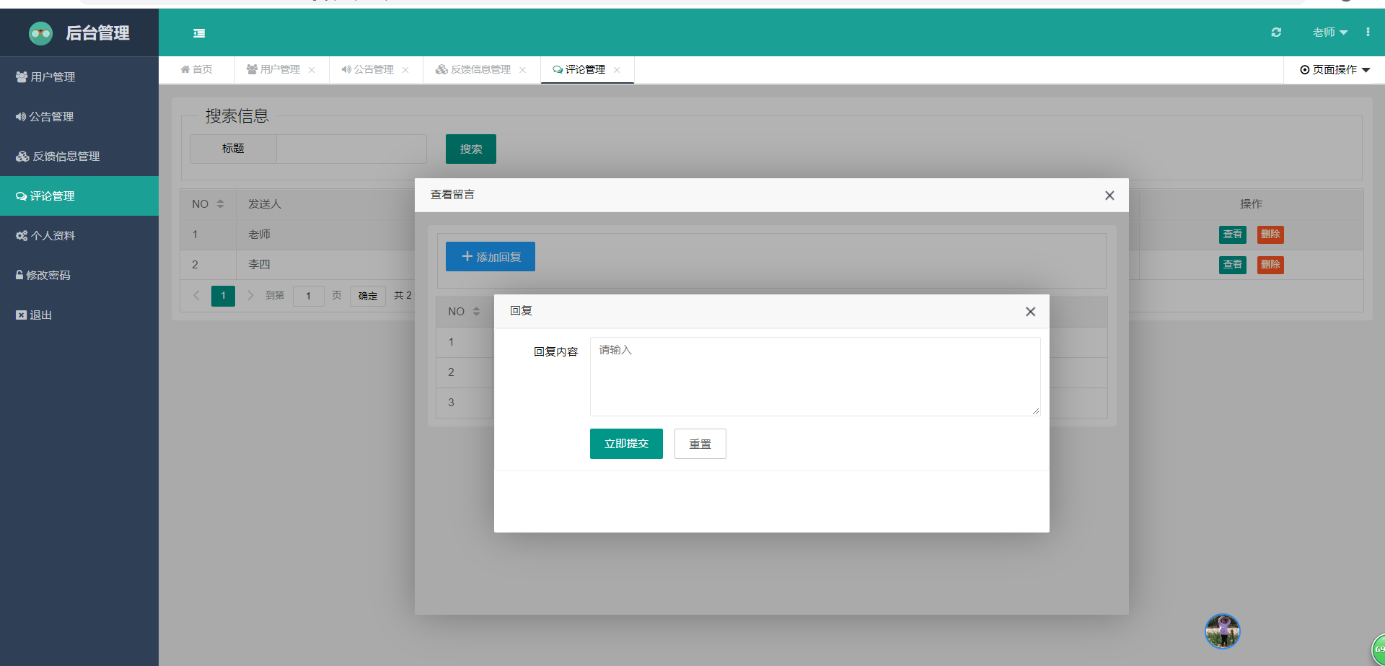Click the 标题 search input field
Screen dimensions: 1385x666
pos(351,149)
